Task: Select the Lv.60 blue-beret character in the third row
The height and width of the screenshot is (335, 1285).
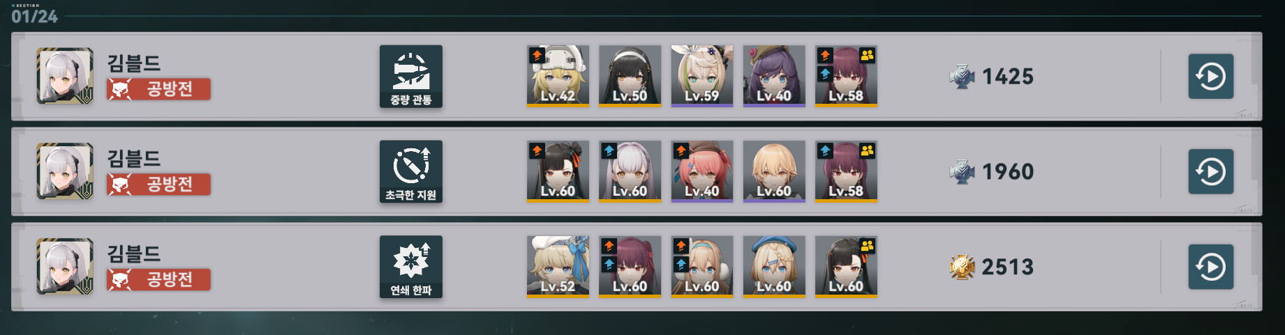Action: 774,267
